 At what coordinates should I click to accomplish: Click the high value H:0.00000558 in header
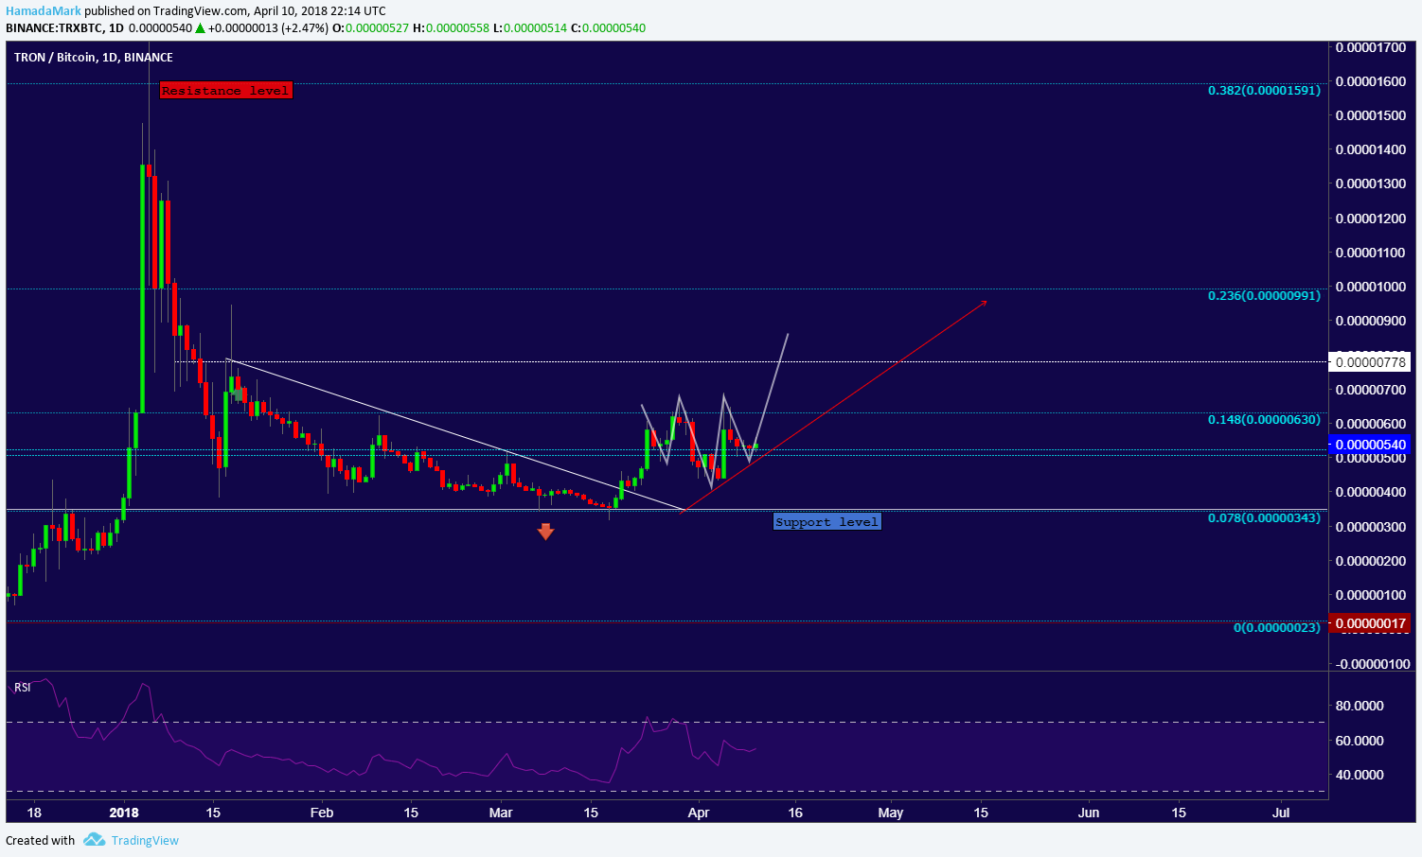click(x=451, y=27)
